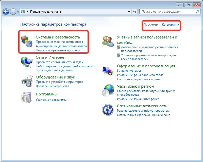The height and width of the screenshot is (162, 203).
Task: Click Настройка разрешения экрана link
Action: click(x=139, y=79)
